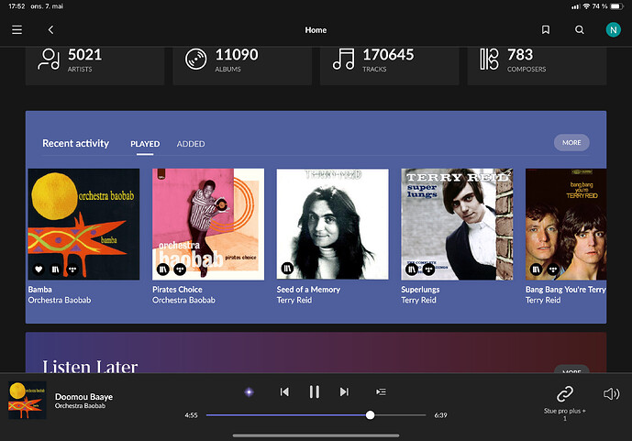Open Terry Reid artist under Seed of a Memory
The width and height of the screenshot is (632, 441).
(x=294, y=300)
